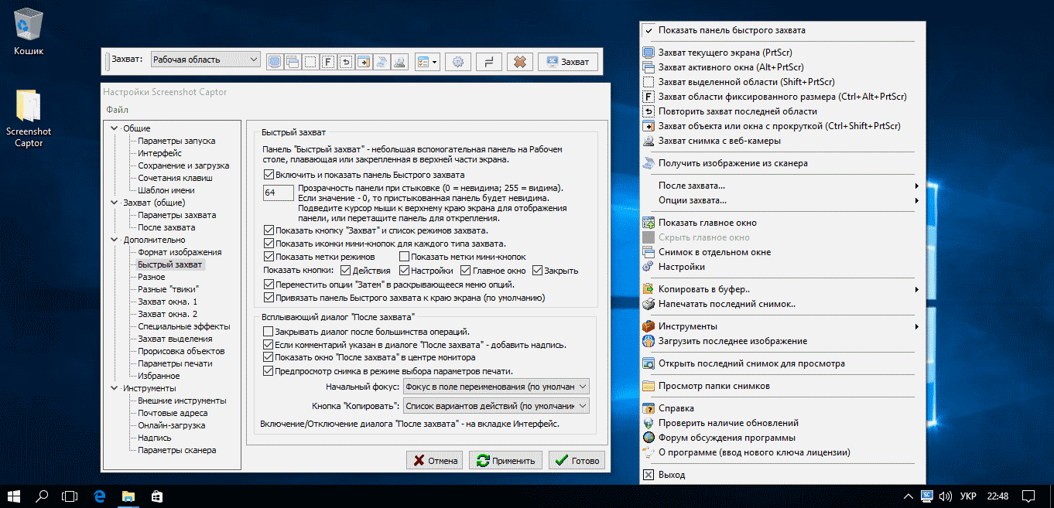This screenshot has height=508, width=1054.
Task: Open the Начальный фокус dropdown
Action: click(496, 386)
